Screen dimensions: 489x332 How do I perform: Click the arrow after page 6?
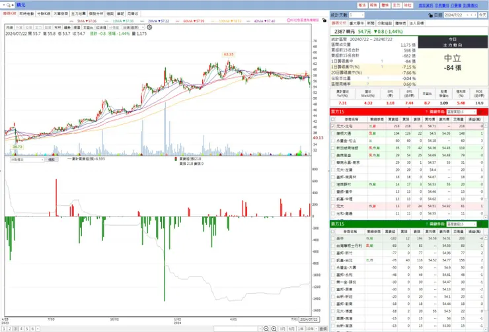pyautogui.click(x=38, y=329)
